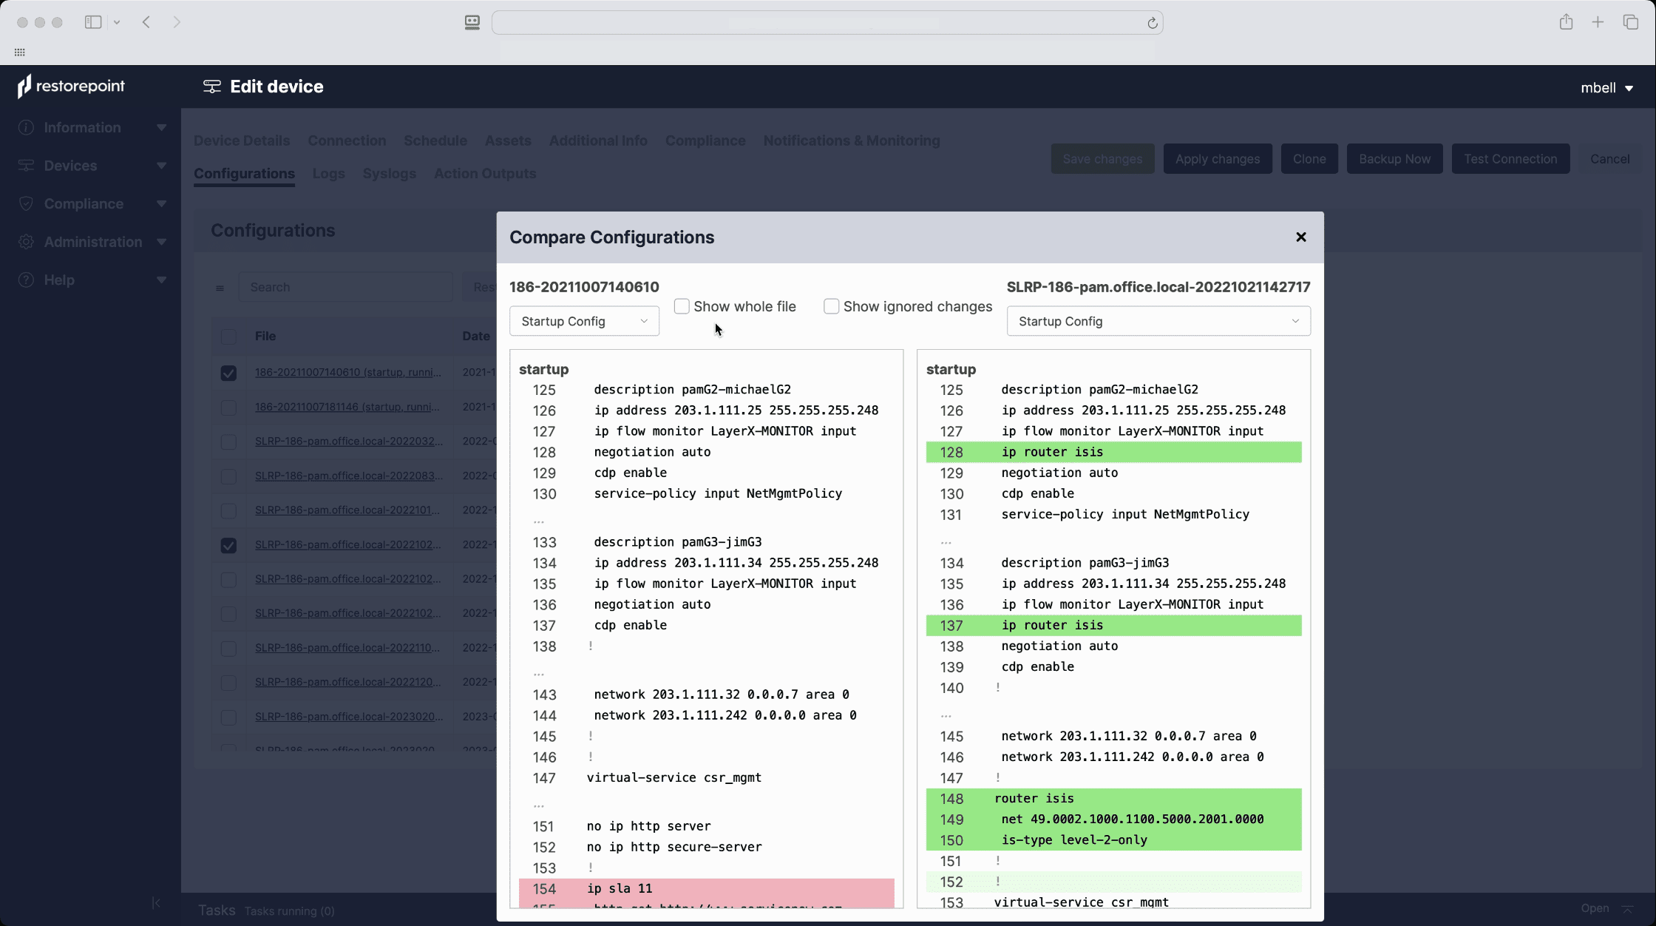
Task: Open the Logs tab
Action: click(x=328, y=174)
